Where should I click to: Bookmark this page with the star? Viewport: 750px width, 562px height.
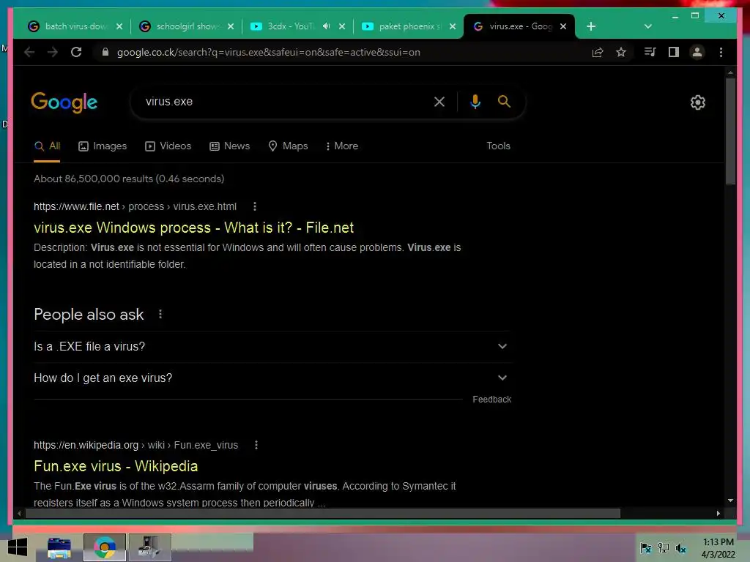click(x=621, y=52)
